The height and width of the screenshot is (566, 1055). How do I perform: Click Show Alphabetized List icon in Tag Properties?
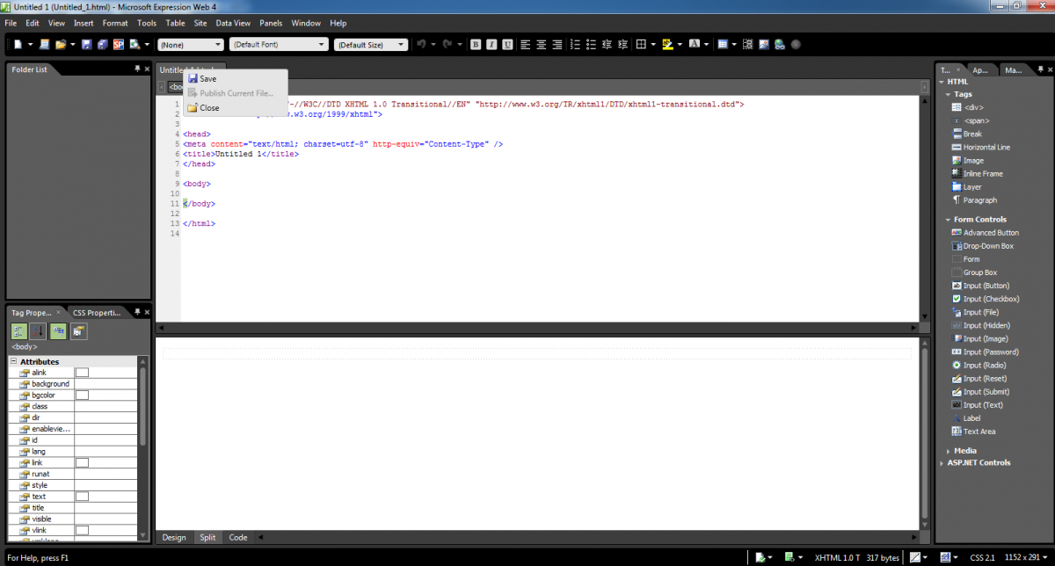pyautogui.click(x=38, y=331)
